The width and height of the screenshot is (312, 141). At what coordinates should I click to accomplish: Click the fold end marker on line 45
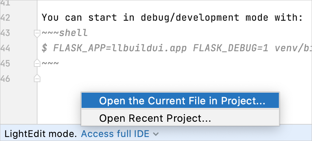[x=37, y=63]
